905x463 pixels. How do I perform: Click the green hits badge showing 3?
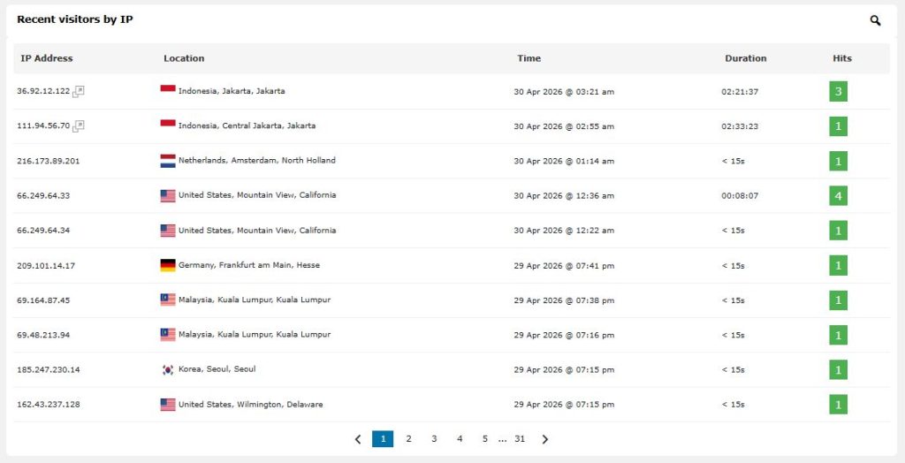point(838,91)
